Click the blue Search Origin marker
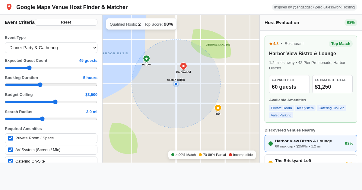The image size is (362, 190). click(176, 84)
